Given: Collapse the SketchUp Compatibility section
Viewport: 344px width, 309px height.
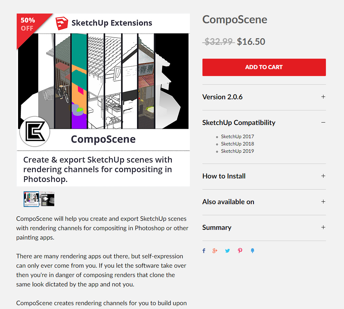Looking at the screenshot, I should 323,123.
